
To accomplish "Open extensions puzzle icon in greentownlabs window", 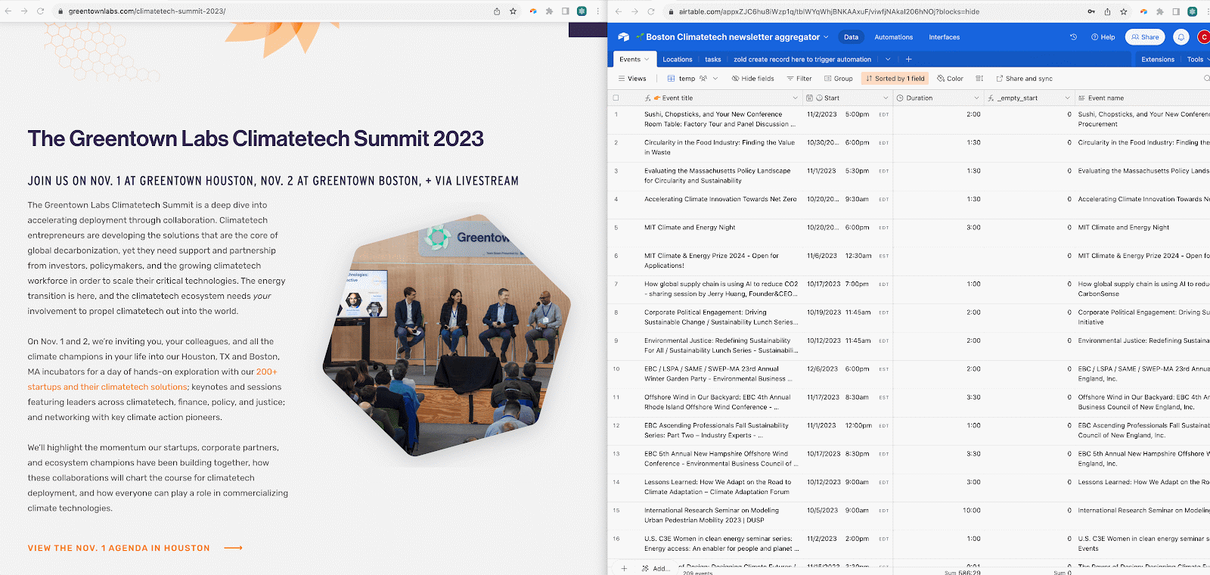I will point(549,11).
